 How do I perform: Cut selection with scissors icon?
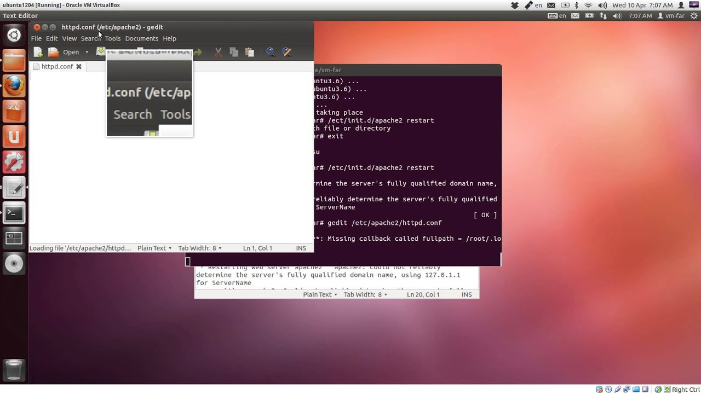coord(218,52)
